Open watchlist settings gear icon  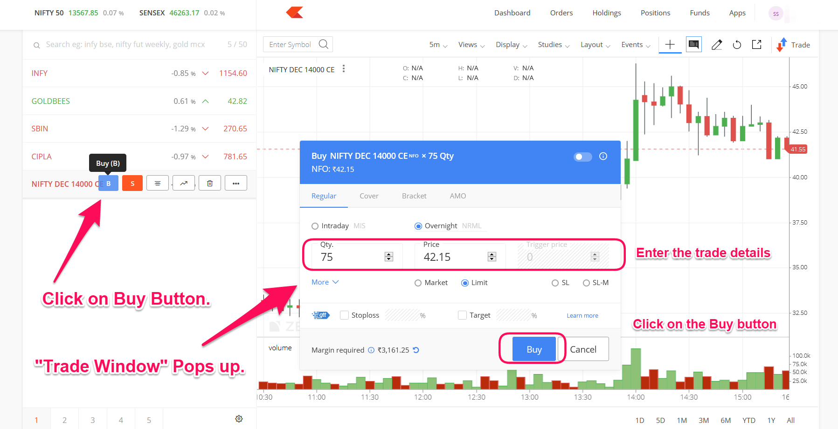coord(239,419)
